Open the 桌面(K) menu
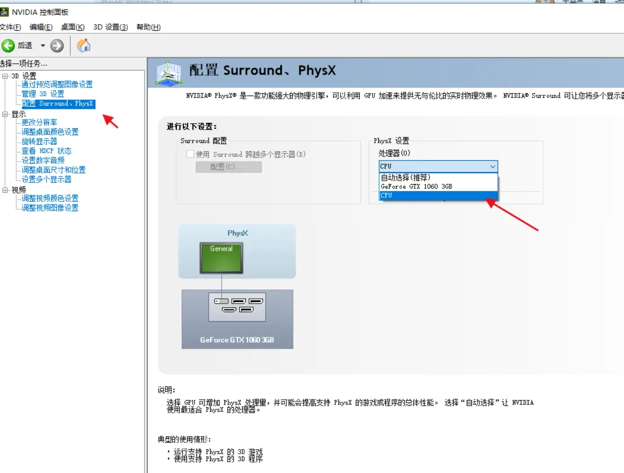This screenshot has width=624, height=473. (x=72, y=27)
